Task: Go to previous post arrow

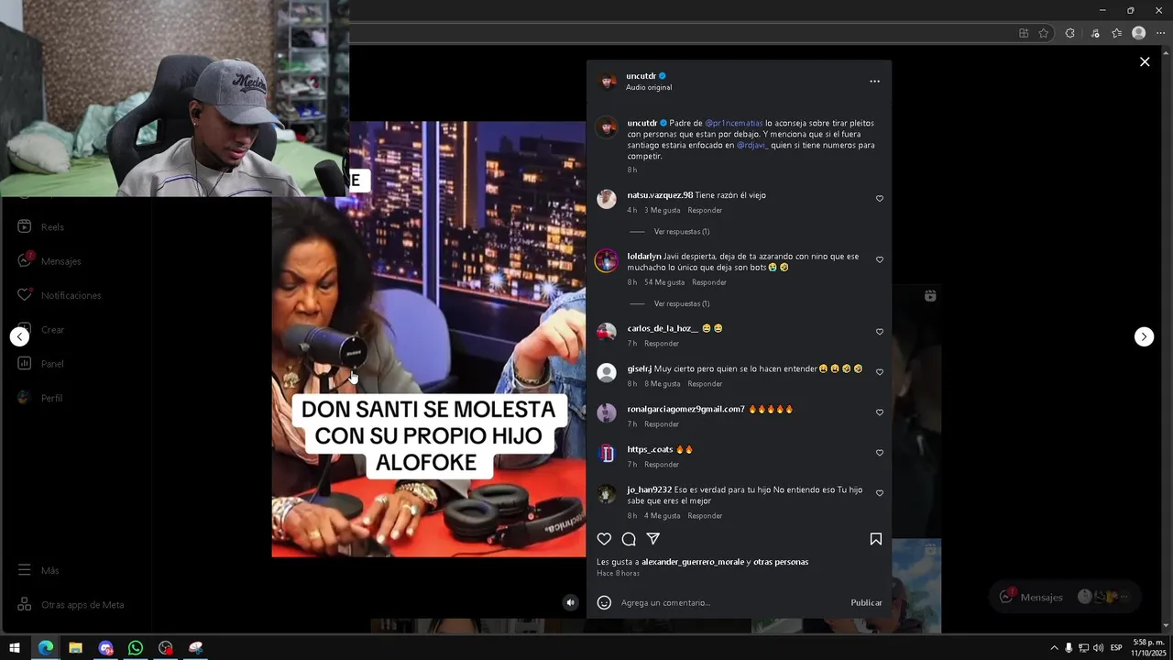Action: [19, 336]
